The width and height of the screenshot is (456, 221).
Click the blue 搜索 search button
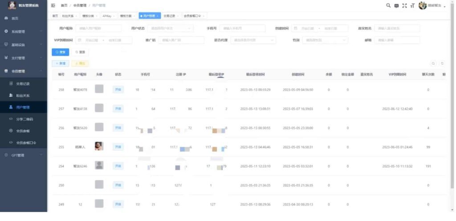pyautogui.click(x=61, y=52)
